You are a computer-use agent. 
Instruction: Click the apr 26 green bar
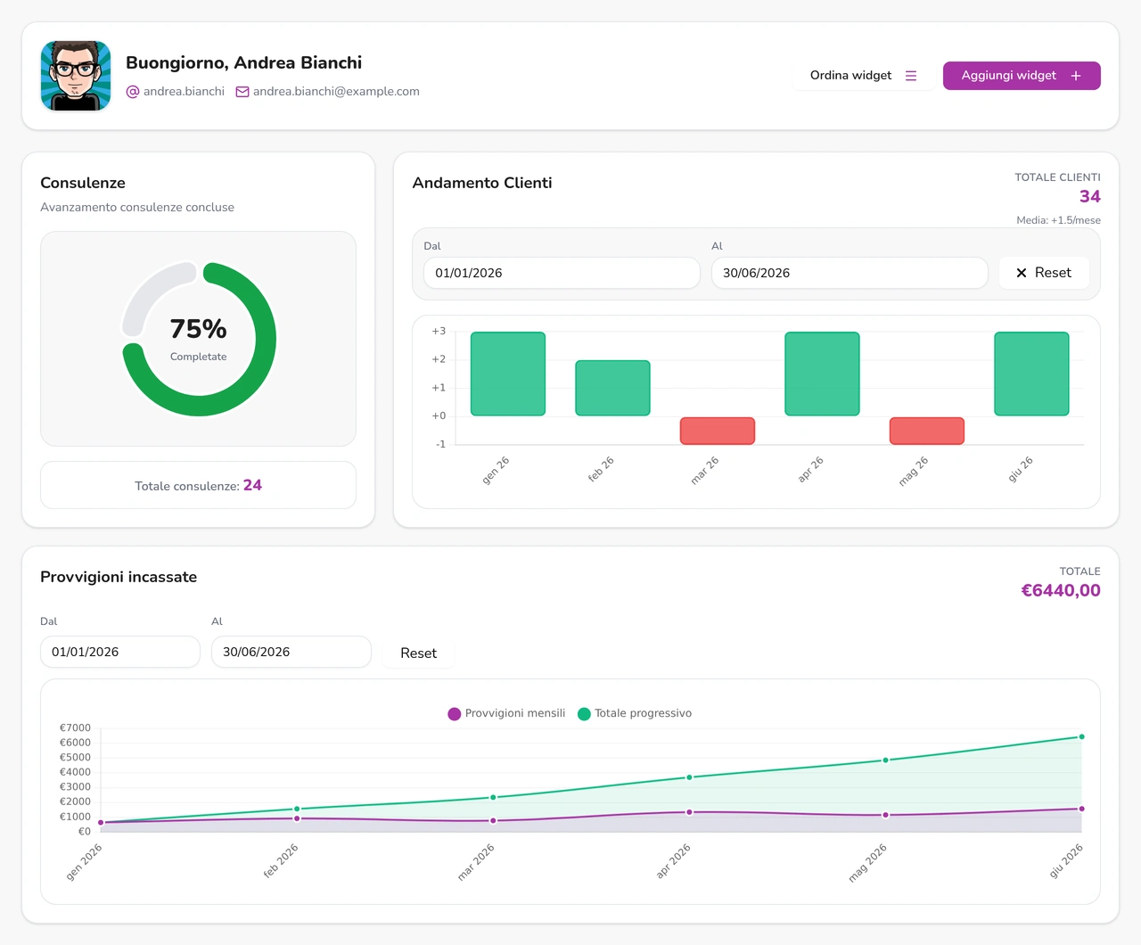[x=822, y=374]
